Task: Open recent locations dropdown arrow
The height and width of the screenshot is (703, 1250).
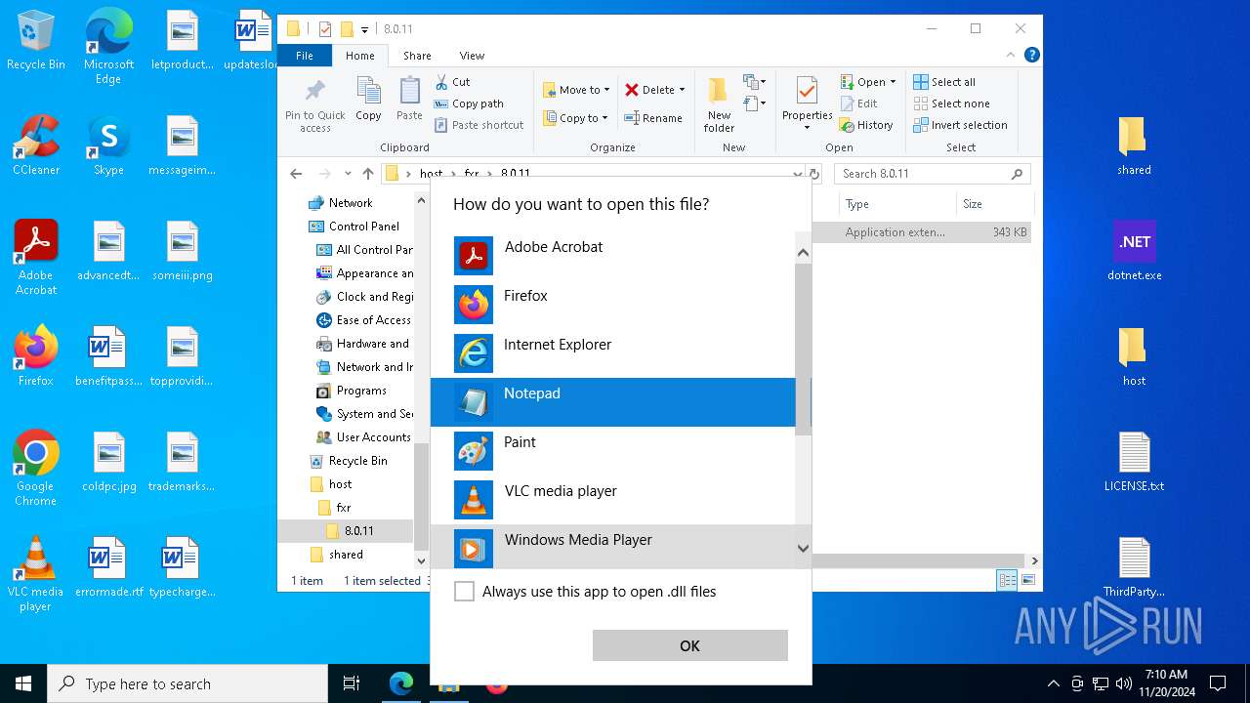Action: tap(348, 174)
